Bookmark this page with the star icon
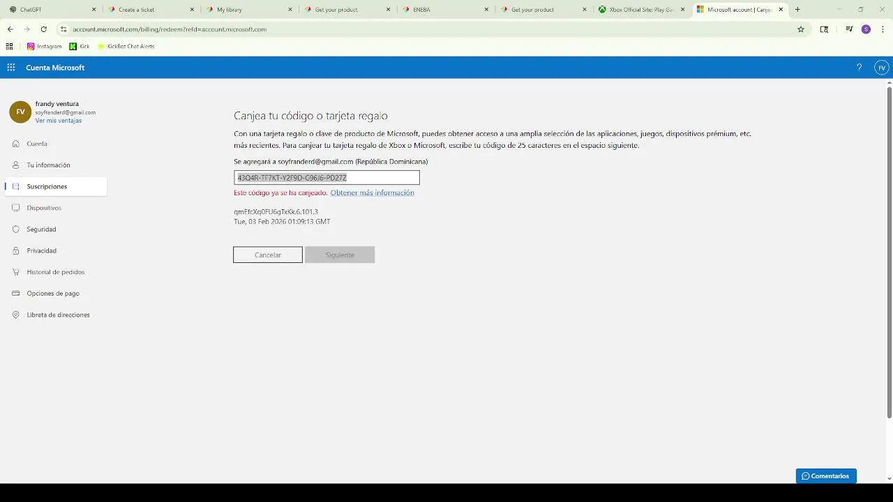 click(x=801, y=29)
